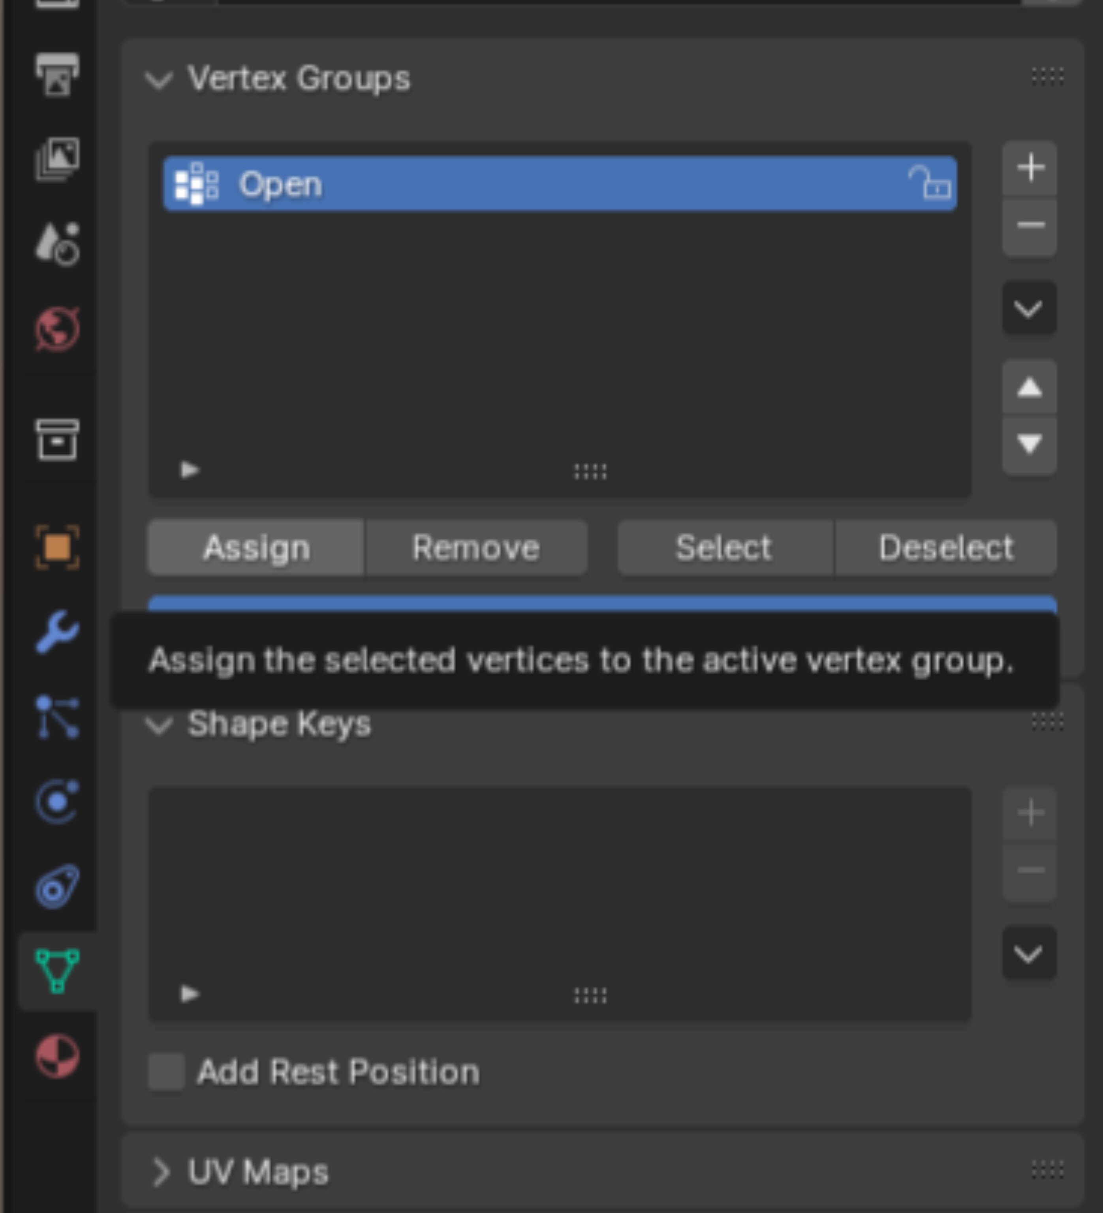Open the View Layer properties tab

[57, 159]
